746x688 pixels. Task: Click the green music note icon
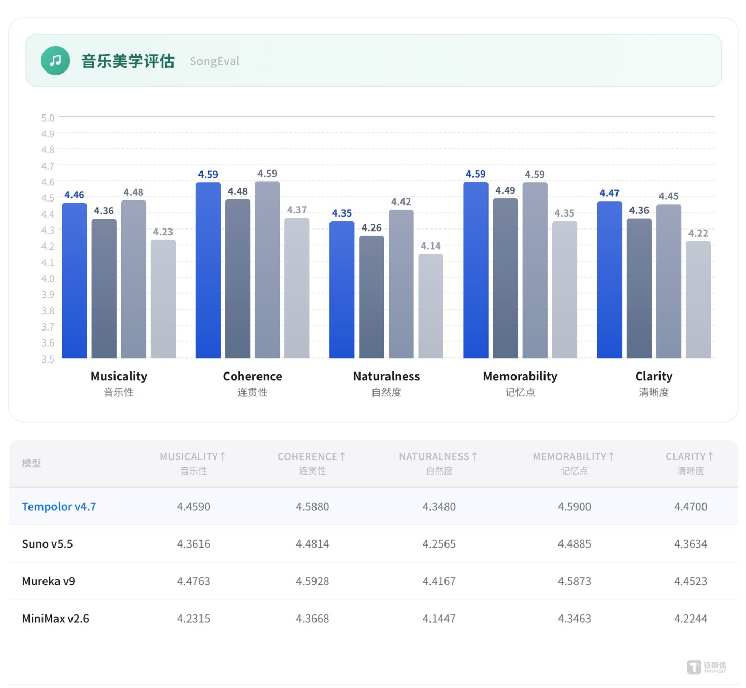point(55,61)
